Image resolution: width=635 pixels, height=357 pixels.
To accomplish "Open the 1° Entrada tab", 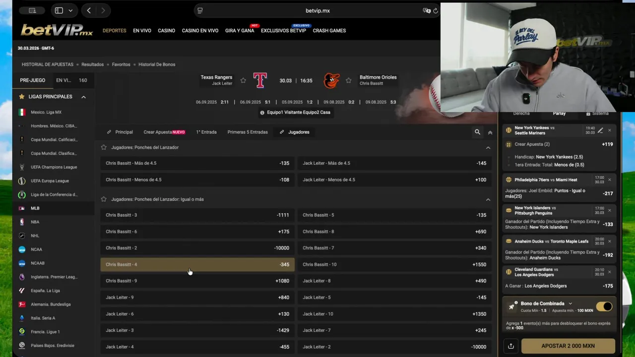I will [x=206, y=132].
